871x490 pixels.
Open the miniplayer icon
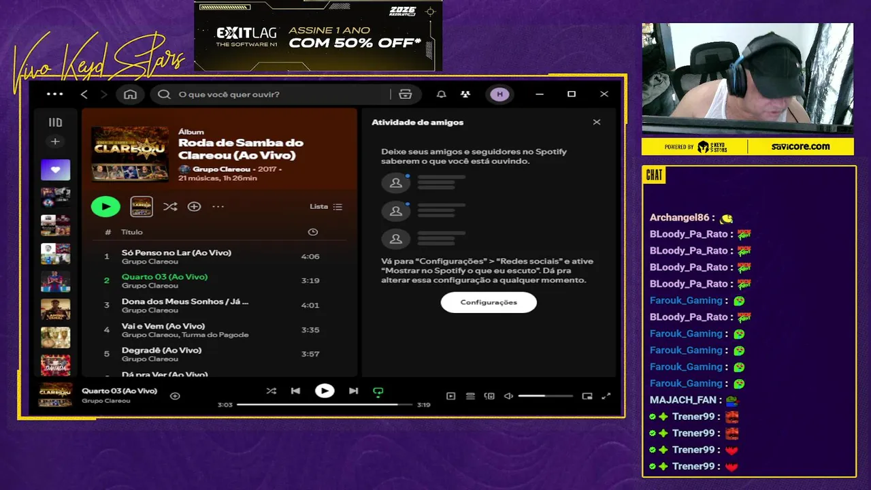point(587,396)
